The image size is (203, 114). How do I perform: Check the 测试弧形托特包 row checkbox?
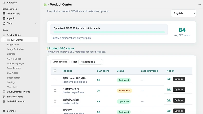55,101
